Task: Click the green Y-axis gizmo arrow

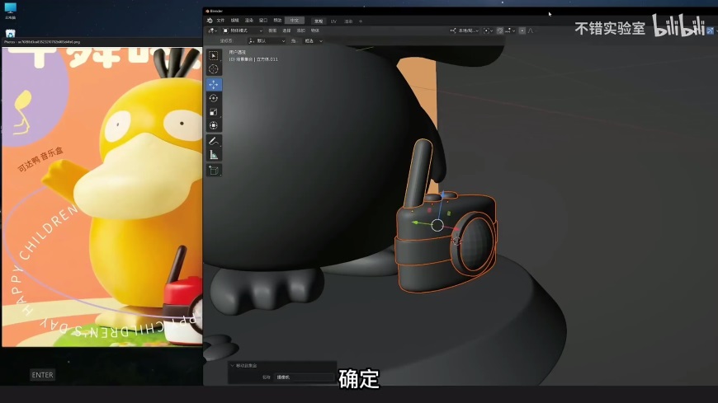Action: [x=415, y=223]
